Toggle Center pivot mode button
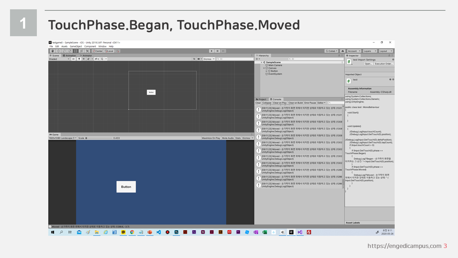 pos(97,51)
